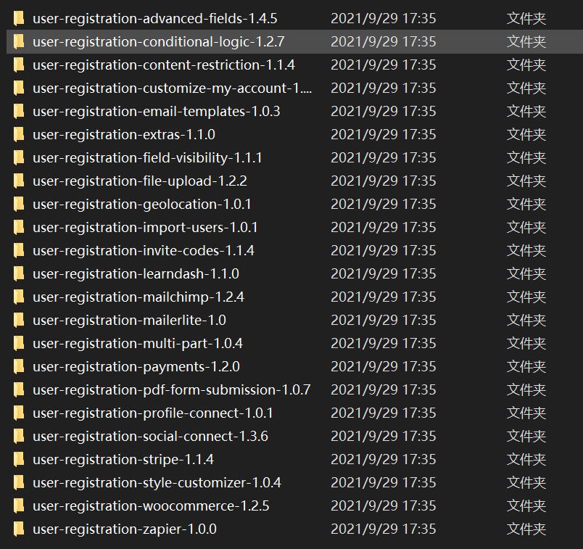Click folder icon of user-registration-email-templates-1.0.3

[19, 111]
